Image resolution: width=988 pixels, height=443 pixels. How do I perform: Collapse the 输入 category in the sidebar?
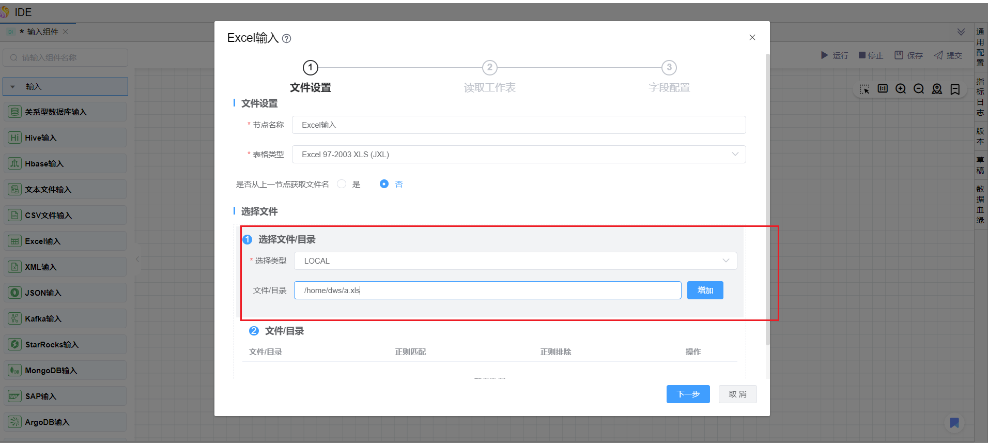pos(13,87)
